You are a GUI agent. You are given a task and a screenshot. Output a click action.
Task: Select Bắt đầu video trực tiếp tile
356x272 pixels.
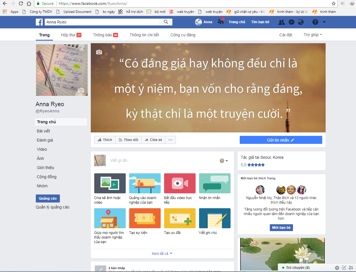click(x=180, y=189)
